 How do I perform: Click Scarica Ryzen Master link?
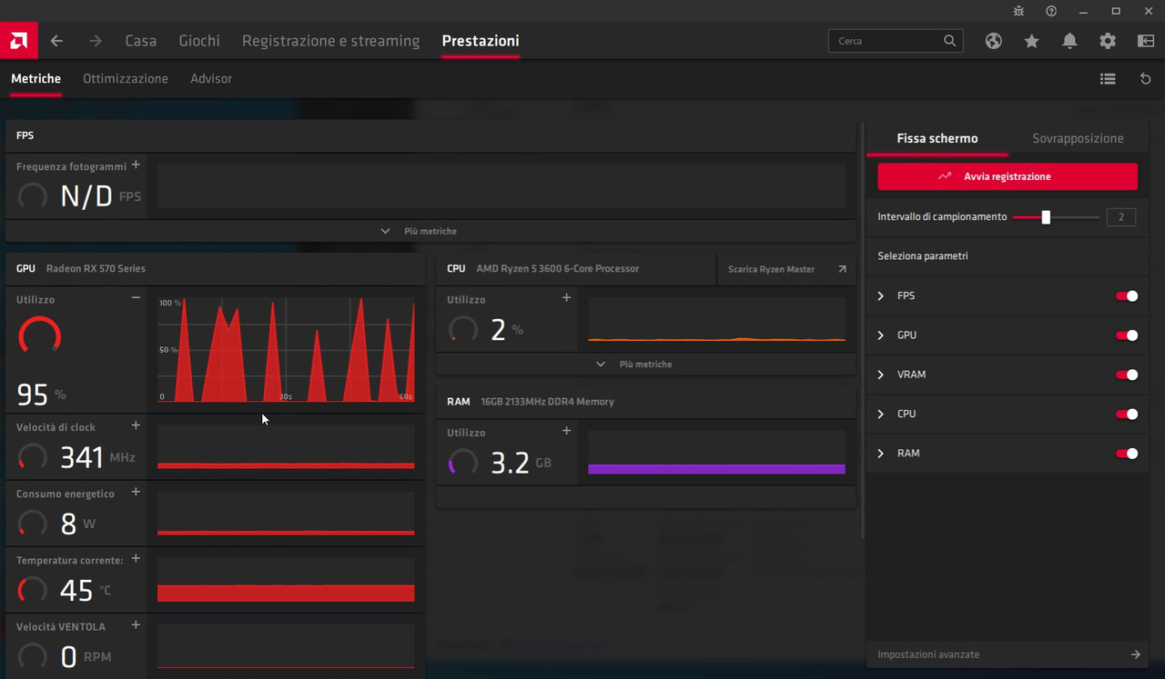772,269
